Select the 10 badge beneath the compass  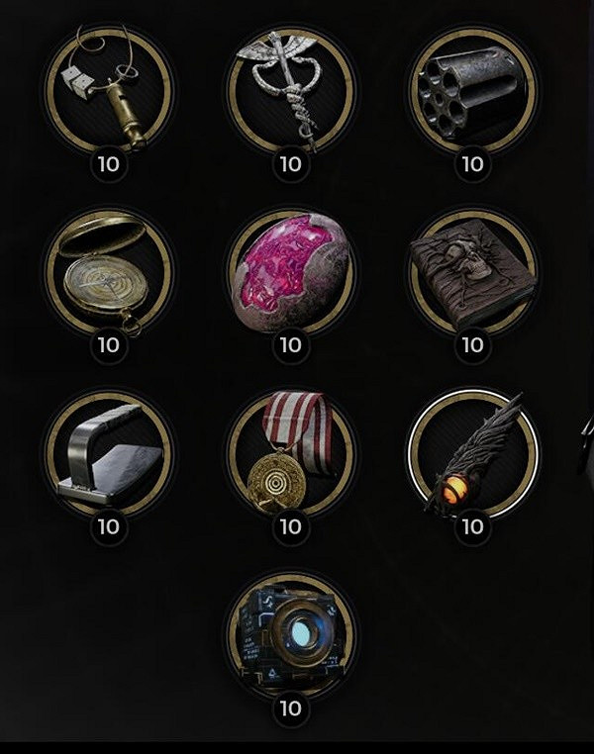point(109,345)
